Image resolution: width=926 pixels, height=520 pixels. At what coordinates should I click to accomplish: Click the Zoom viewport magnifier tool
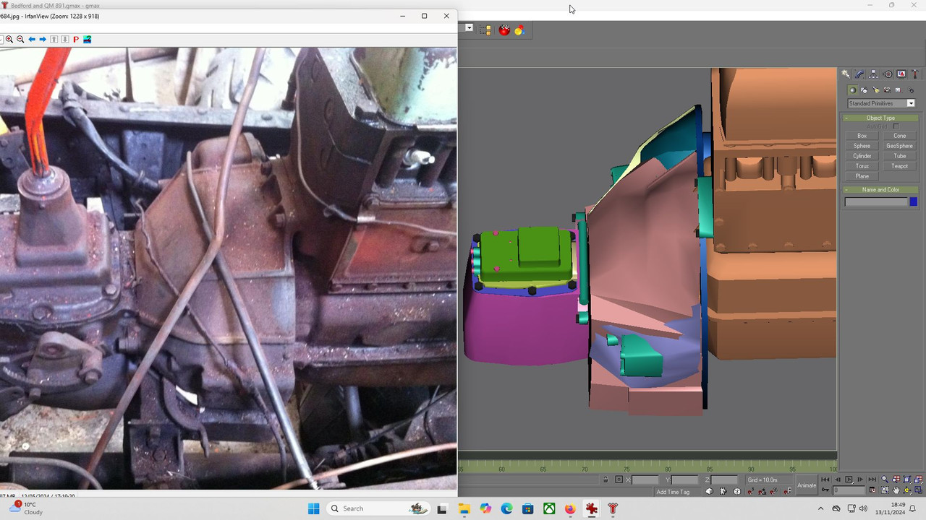pyautogui.click(x=885, y=480)
